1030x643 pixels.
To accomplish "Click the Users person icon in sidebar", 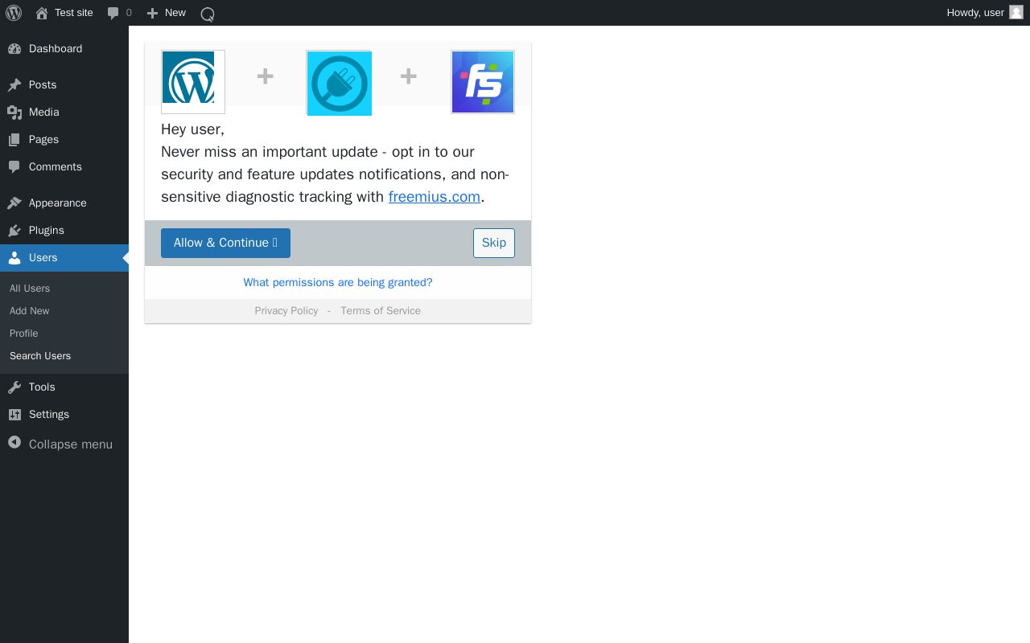I will [x=14, y=257].
